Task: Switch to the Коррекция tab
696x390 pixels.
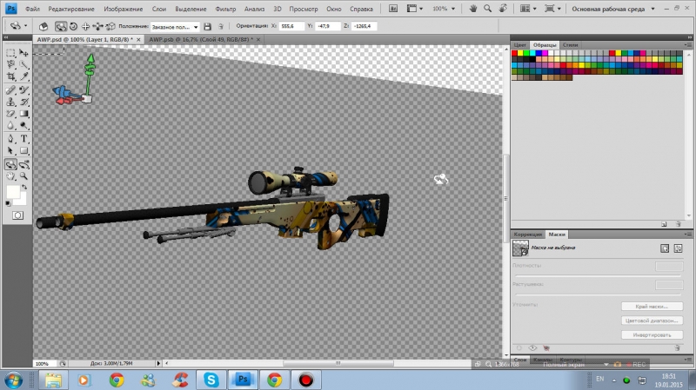Action: pos(528,234)
